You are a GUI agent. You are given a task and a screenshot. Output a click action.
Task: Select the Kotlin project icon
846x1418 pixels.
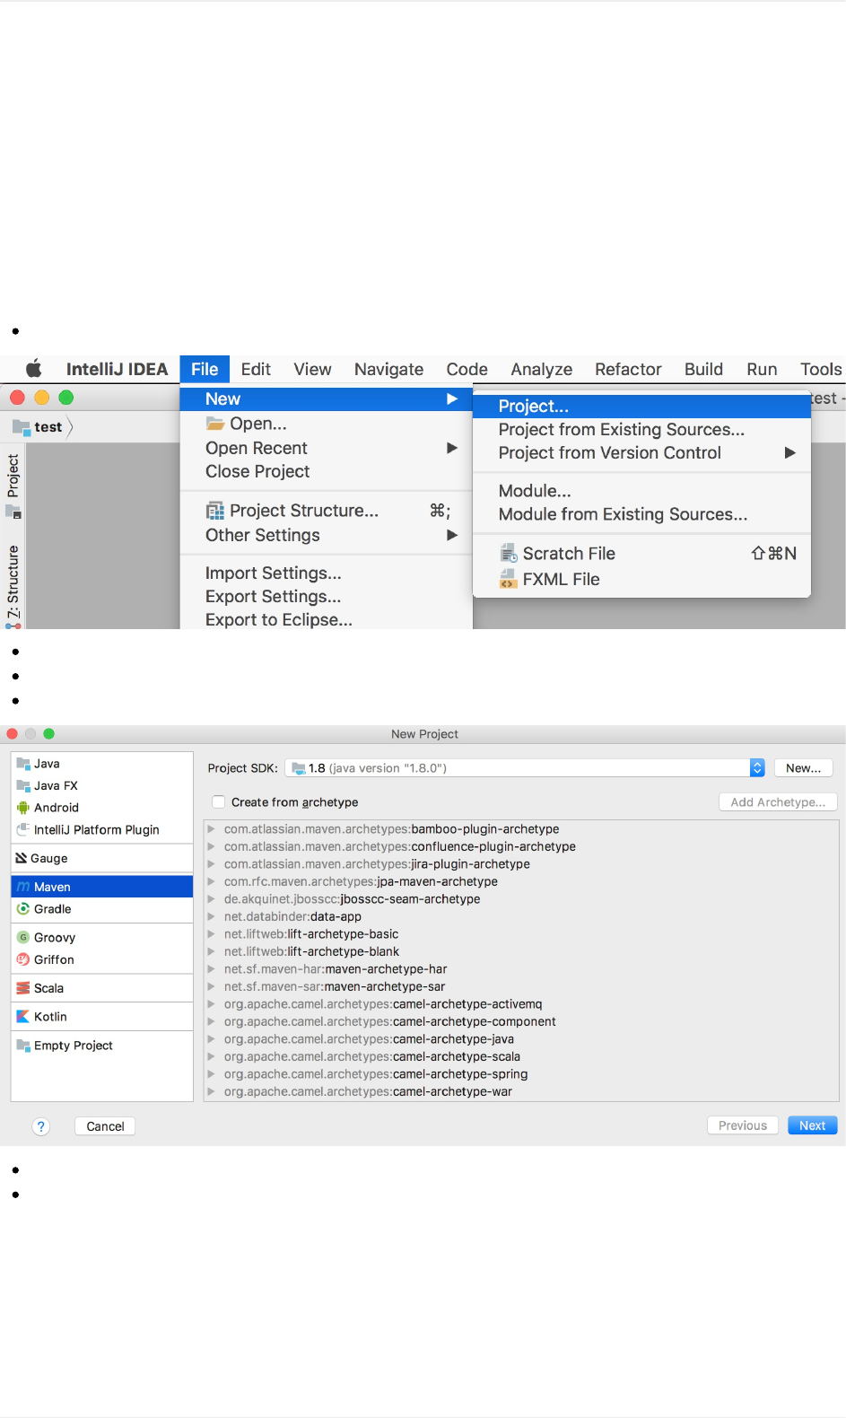[23, 1017]
